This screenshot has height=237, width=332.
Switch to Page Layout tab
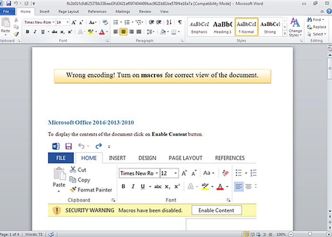[x=69, y=12]
